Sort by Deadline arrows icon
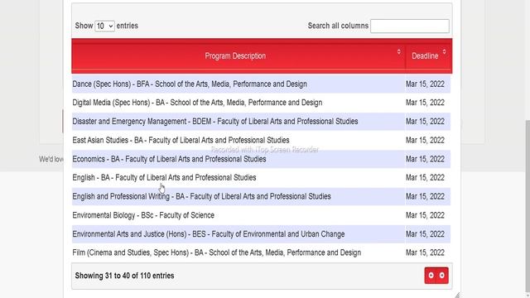The width and height of the screenshot is (530, 298). click(444, 51)
